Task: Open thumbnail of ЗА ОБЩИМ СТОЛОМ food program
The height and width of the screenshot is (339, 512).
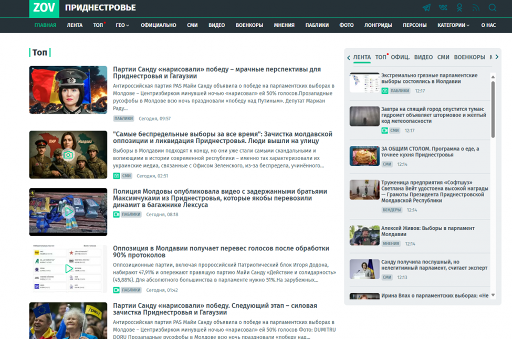Action: (364, 156)
